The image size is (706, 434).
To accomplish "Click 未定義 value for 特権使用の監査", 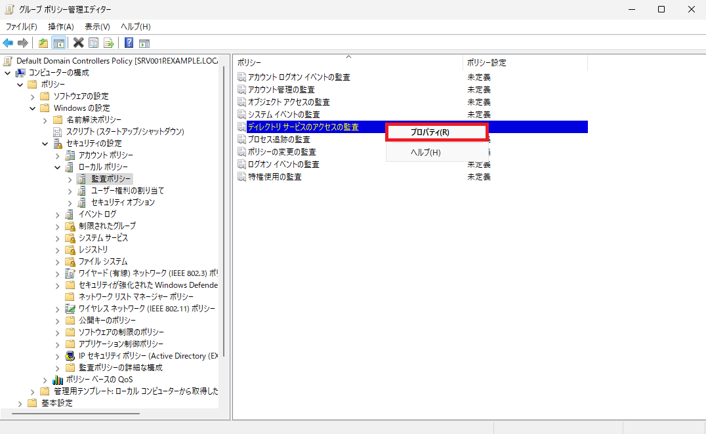I will pos(478,177).
